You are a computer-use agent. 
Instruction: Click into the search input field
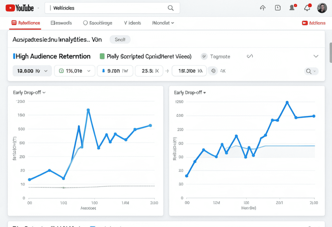tap(107, 8)
